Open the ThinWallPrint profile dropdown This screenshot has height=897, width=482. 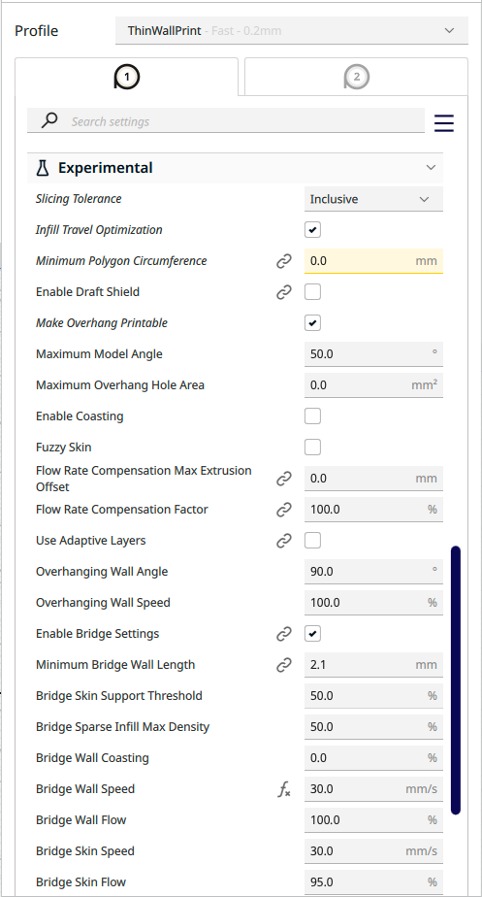pos(292,30)
